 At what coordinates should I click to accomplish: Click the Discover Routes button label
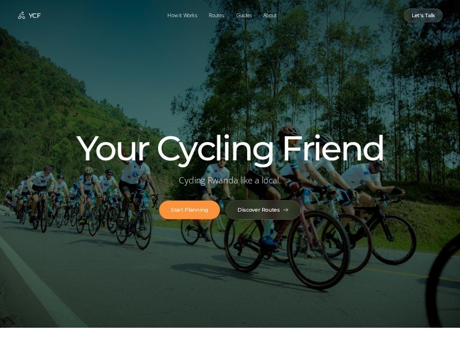coord(258,210)
